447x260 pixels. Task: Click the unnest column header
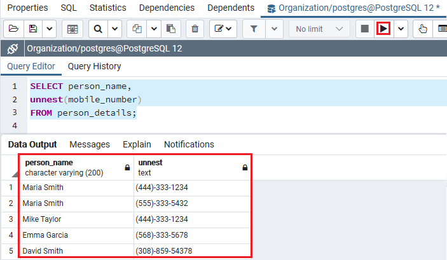click(x=193, y=168)
